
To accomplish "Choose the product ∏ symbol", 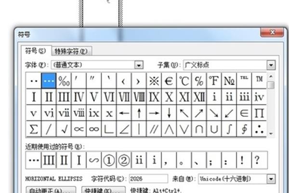I will (259, 113).
